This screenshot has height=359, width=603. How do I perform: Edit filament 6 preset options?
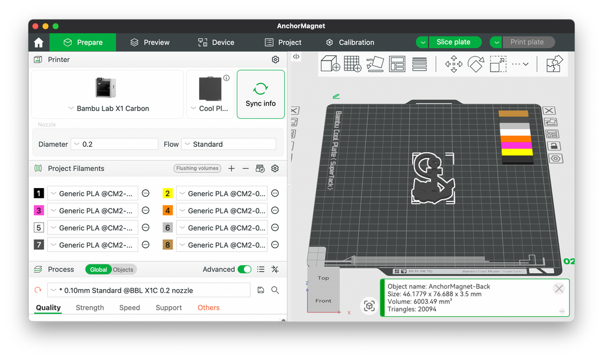[x=275, y=227]
